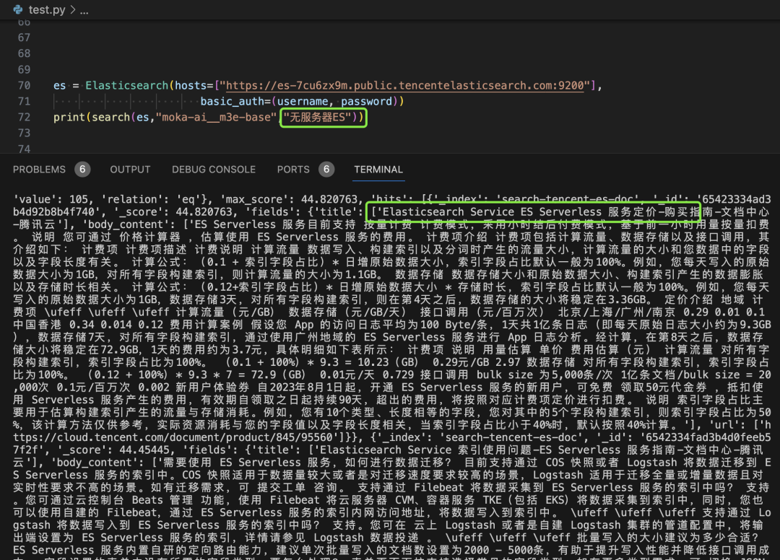Select the TERMINAL panel tab
Screen dimensions: 780x560
coord(378,170)
